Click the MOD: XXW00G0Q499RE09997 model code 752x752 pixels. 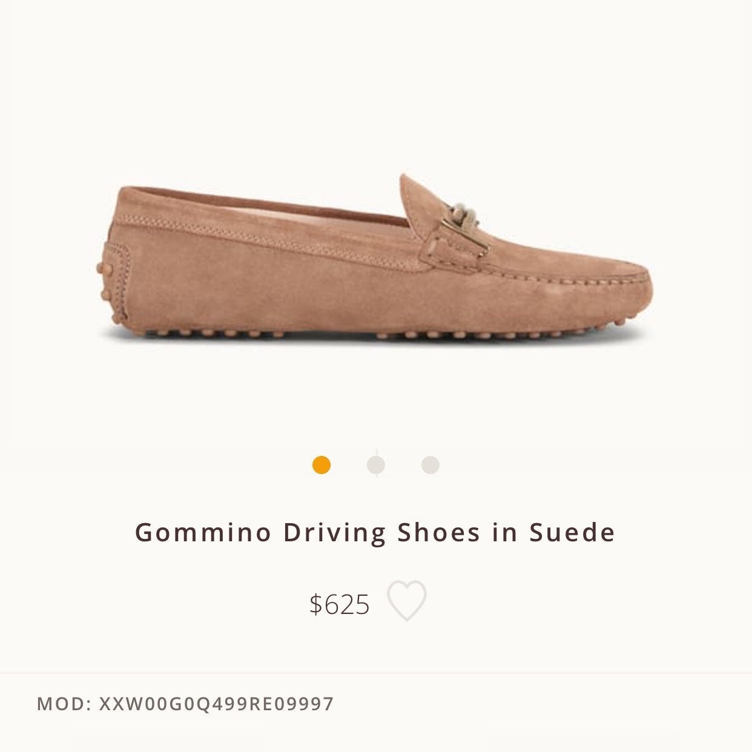tap(185, 704)
